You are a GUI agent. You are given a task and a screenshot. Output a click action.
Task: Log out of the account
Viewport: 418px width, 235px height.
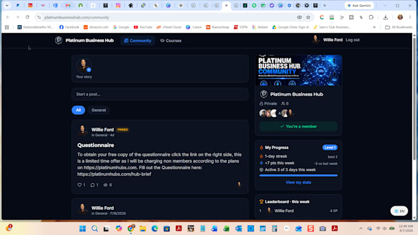[352, 40]
